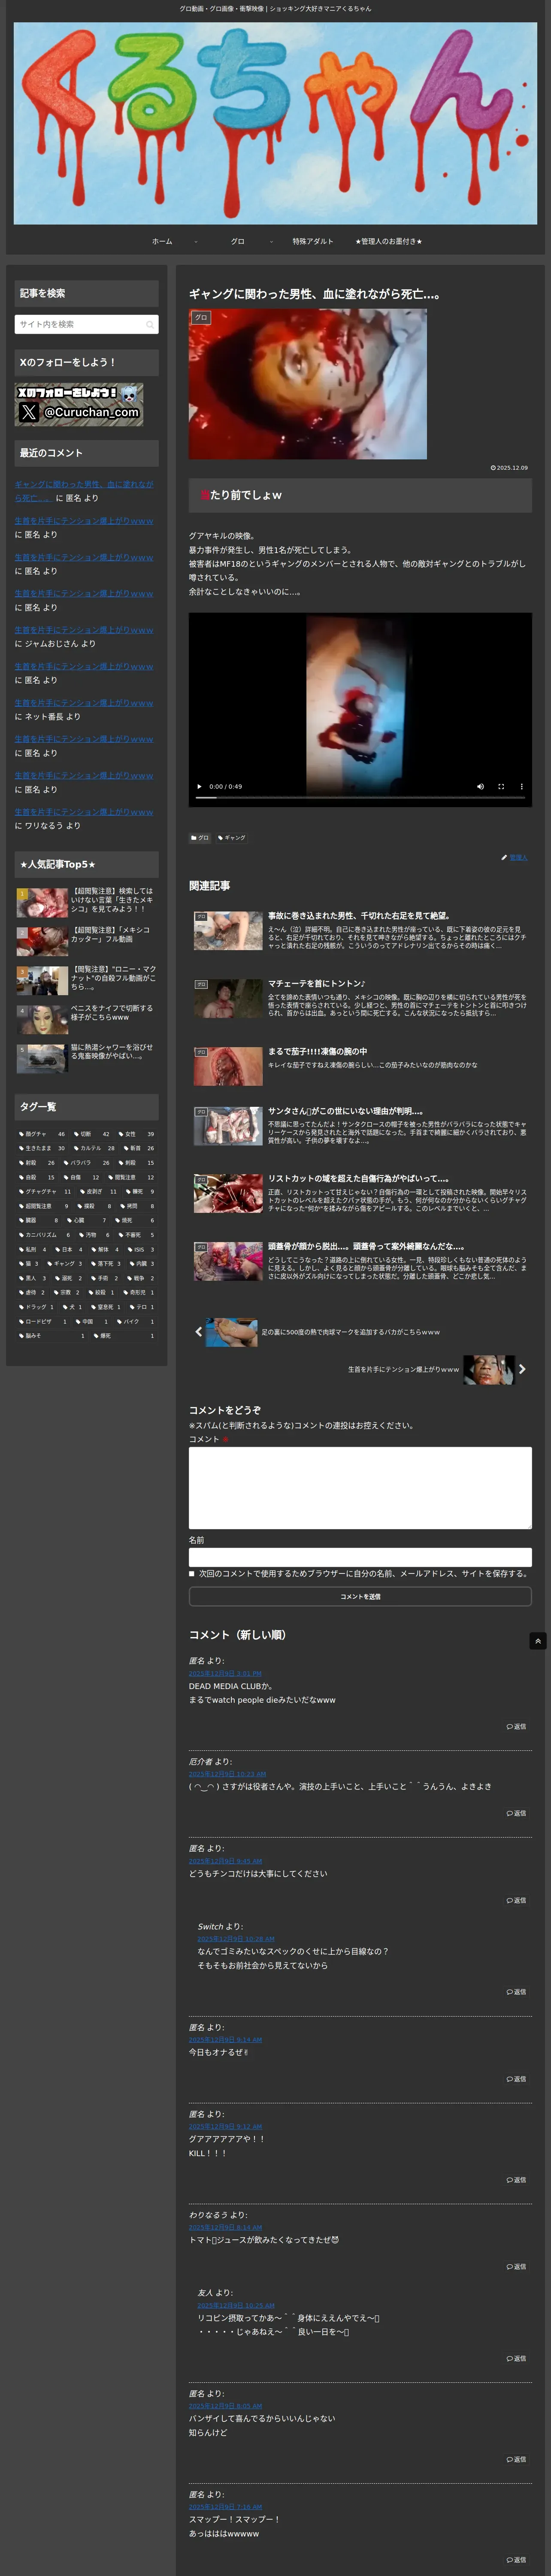Click the scroll-to-top arrow button
This screenshot has width=551, height=2576.
click(538, 1641)
